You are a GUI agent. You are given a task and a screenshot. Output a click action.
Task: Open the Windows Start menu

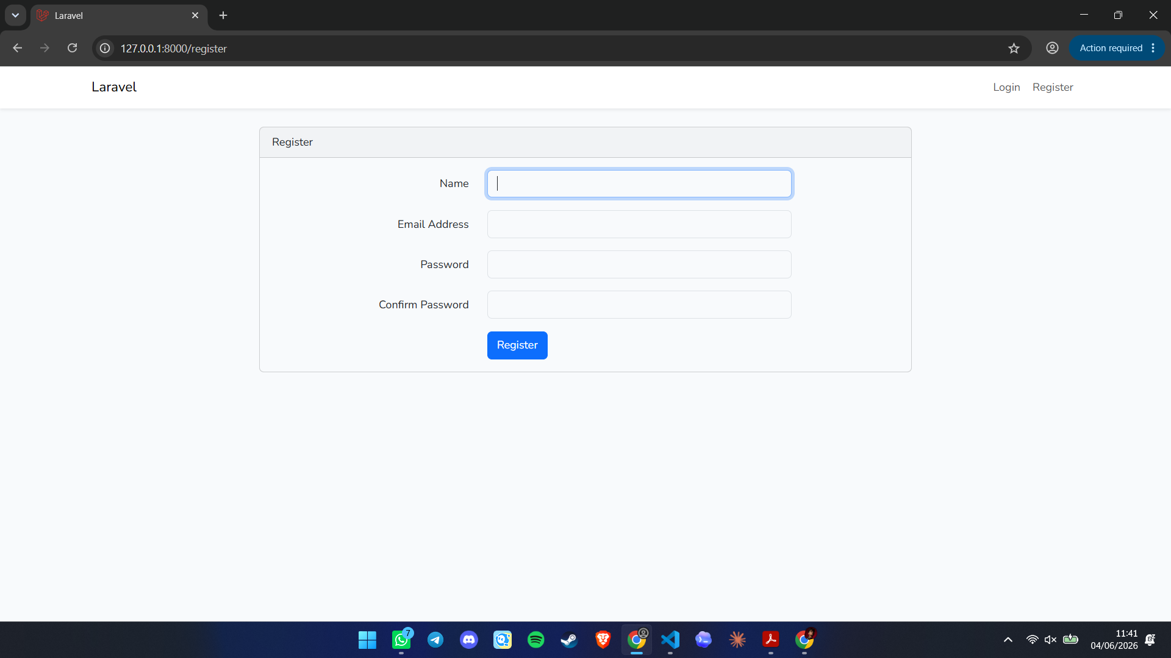pyautogui.click(x=367, y=640)
